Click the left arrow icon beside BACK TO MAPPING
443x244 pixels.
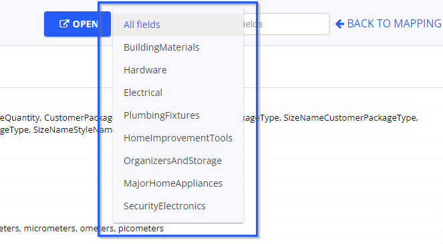tap(339, 24)
